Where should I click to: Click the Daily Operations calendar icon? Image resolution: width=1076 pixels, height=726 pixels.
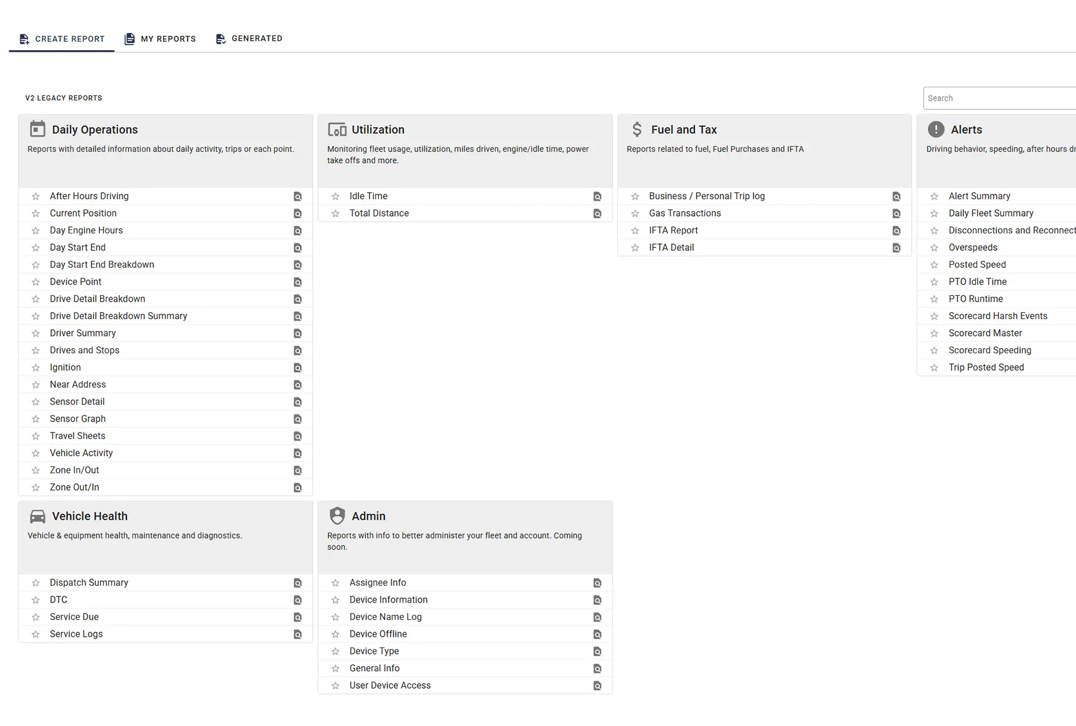[37, 129]
